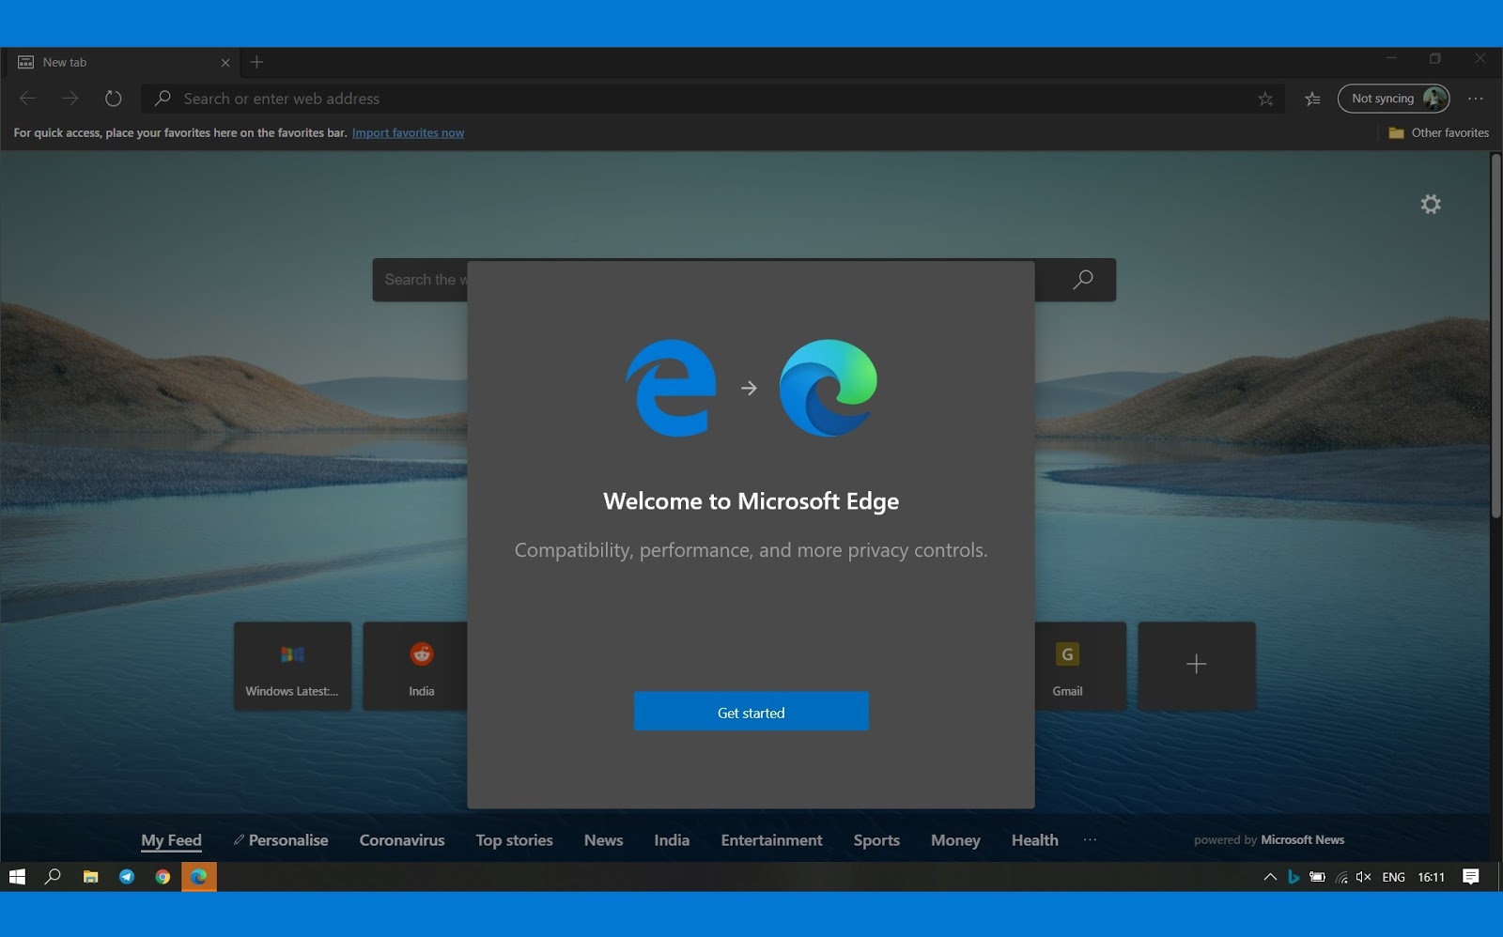
Task: Open the network Wi-Fi tray icon
Action: pyautogui.click(x=1341, y=877)
